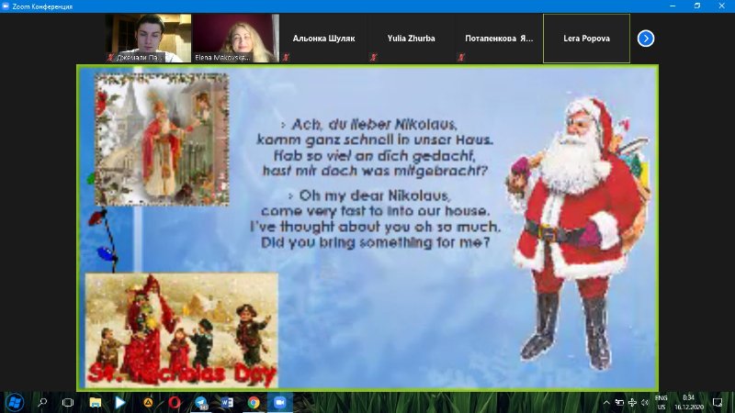This screenshot has height=413, width=735.
Task: Click the line 'Ach, du lieber Nikolaus'
Action: coord(374,125)
